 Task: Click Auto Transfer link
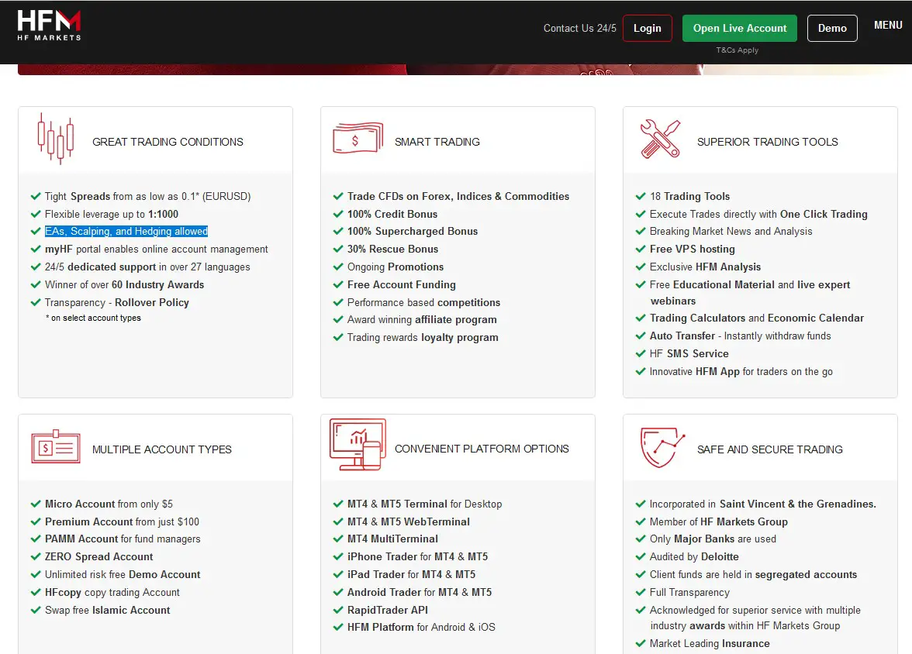(x=682, y=336)
